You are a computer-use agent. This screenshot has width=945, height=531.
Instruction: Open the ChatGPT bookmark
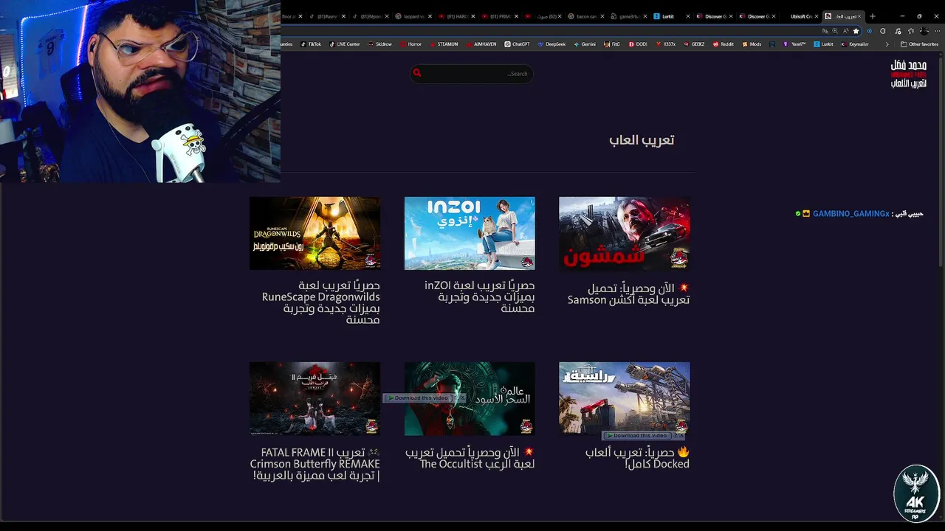click(518, 44)
